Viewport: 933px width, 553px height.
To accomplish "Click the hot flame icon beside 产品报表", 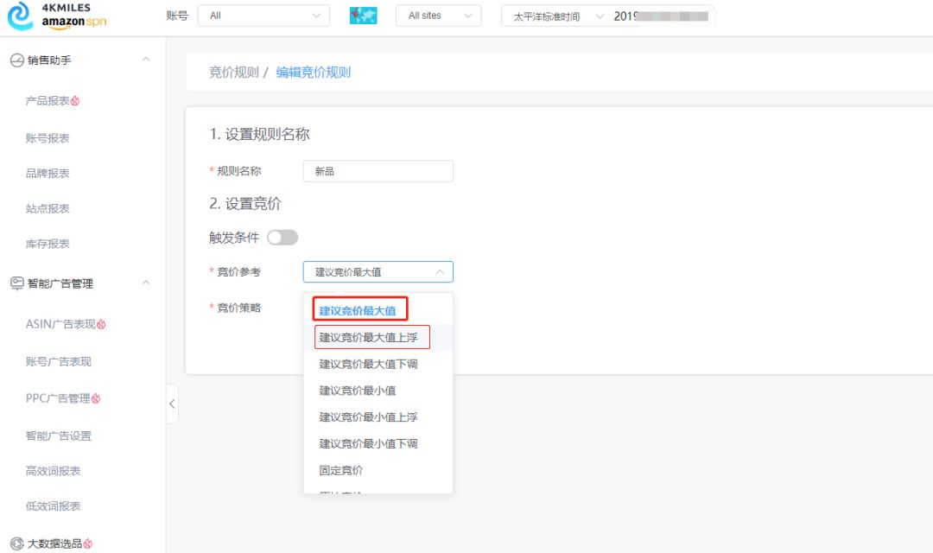I will point(75,101).
